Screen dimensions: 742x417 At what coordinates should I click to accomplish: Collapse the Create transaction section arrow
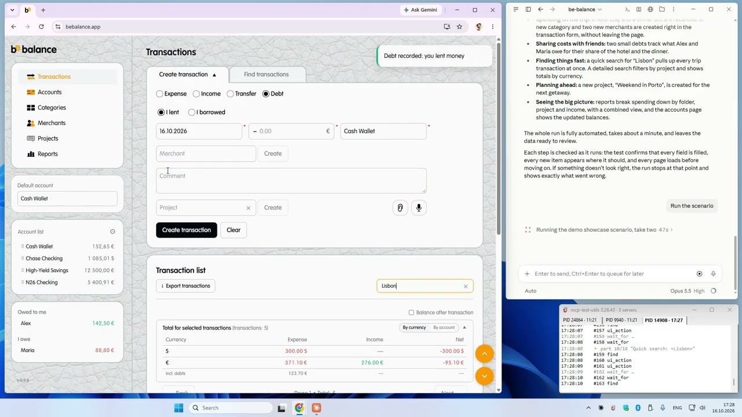point(214,75)
